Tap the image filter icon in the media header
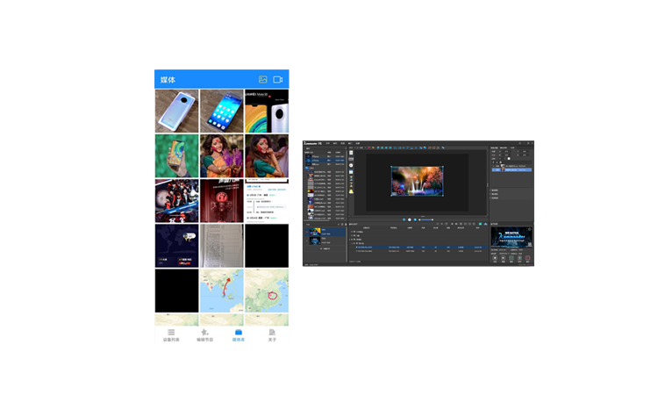 coord(262,80)
